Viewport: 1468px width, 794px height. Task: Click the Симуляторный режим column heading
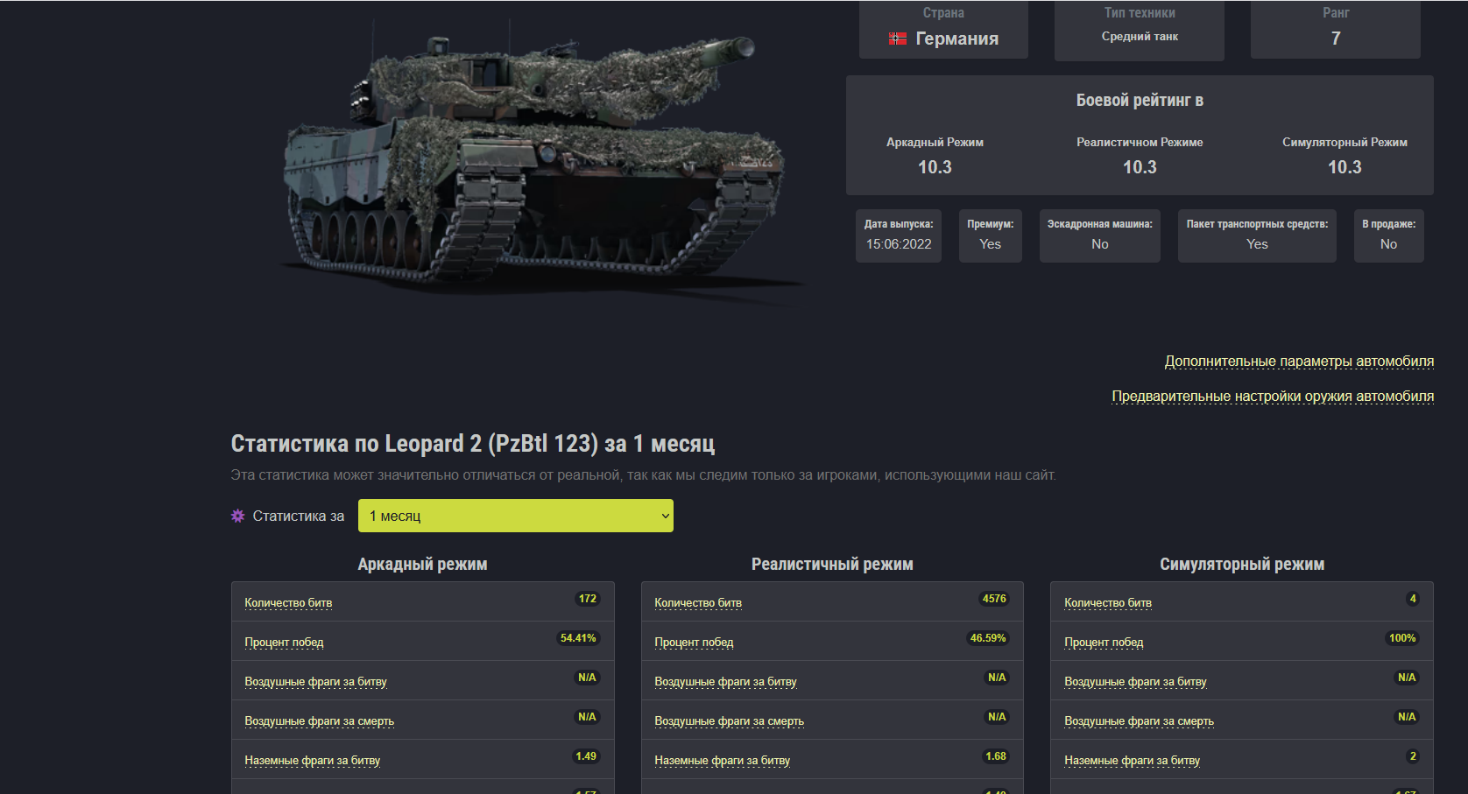(1242, 565)
